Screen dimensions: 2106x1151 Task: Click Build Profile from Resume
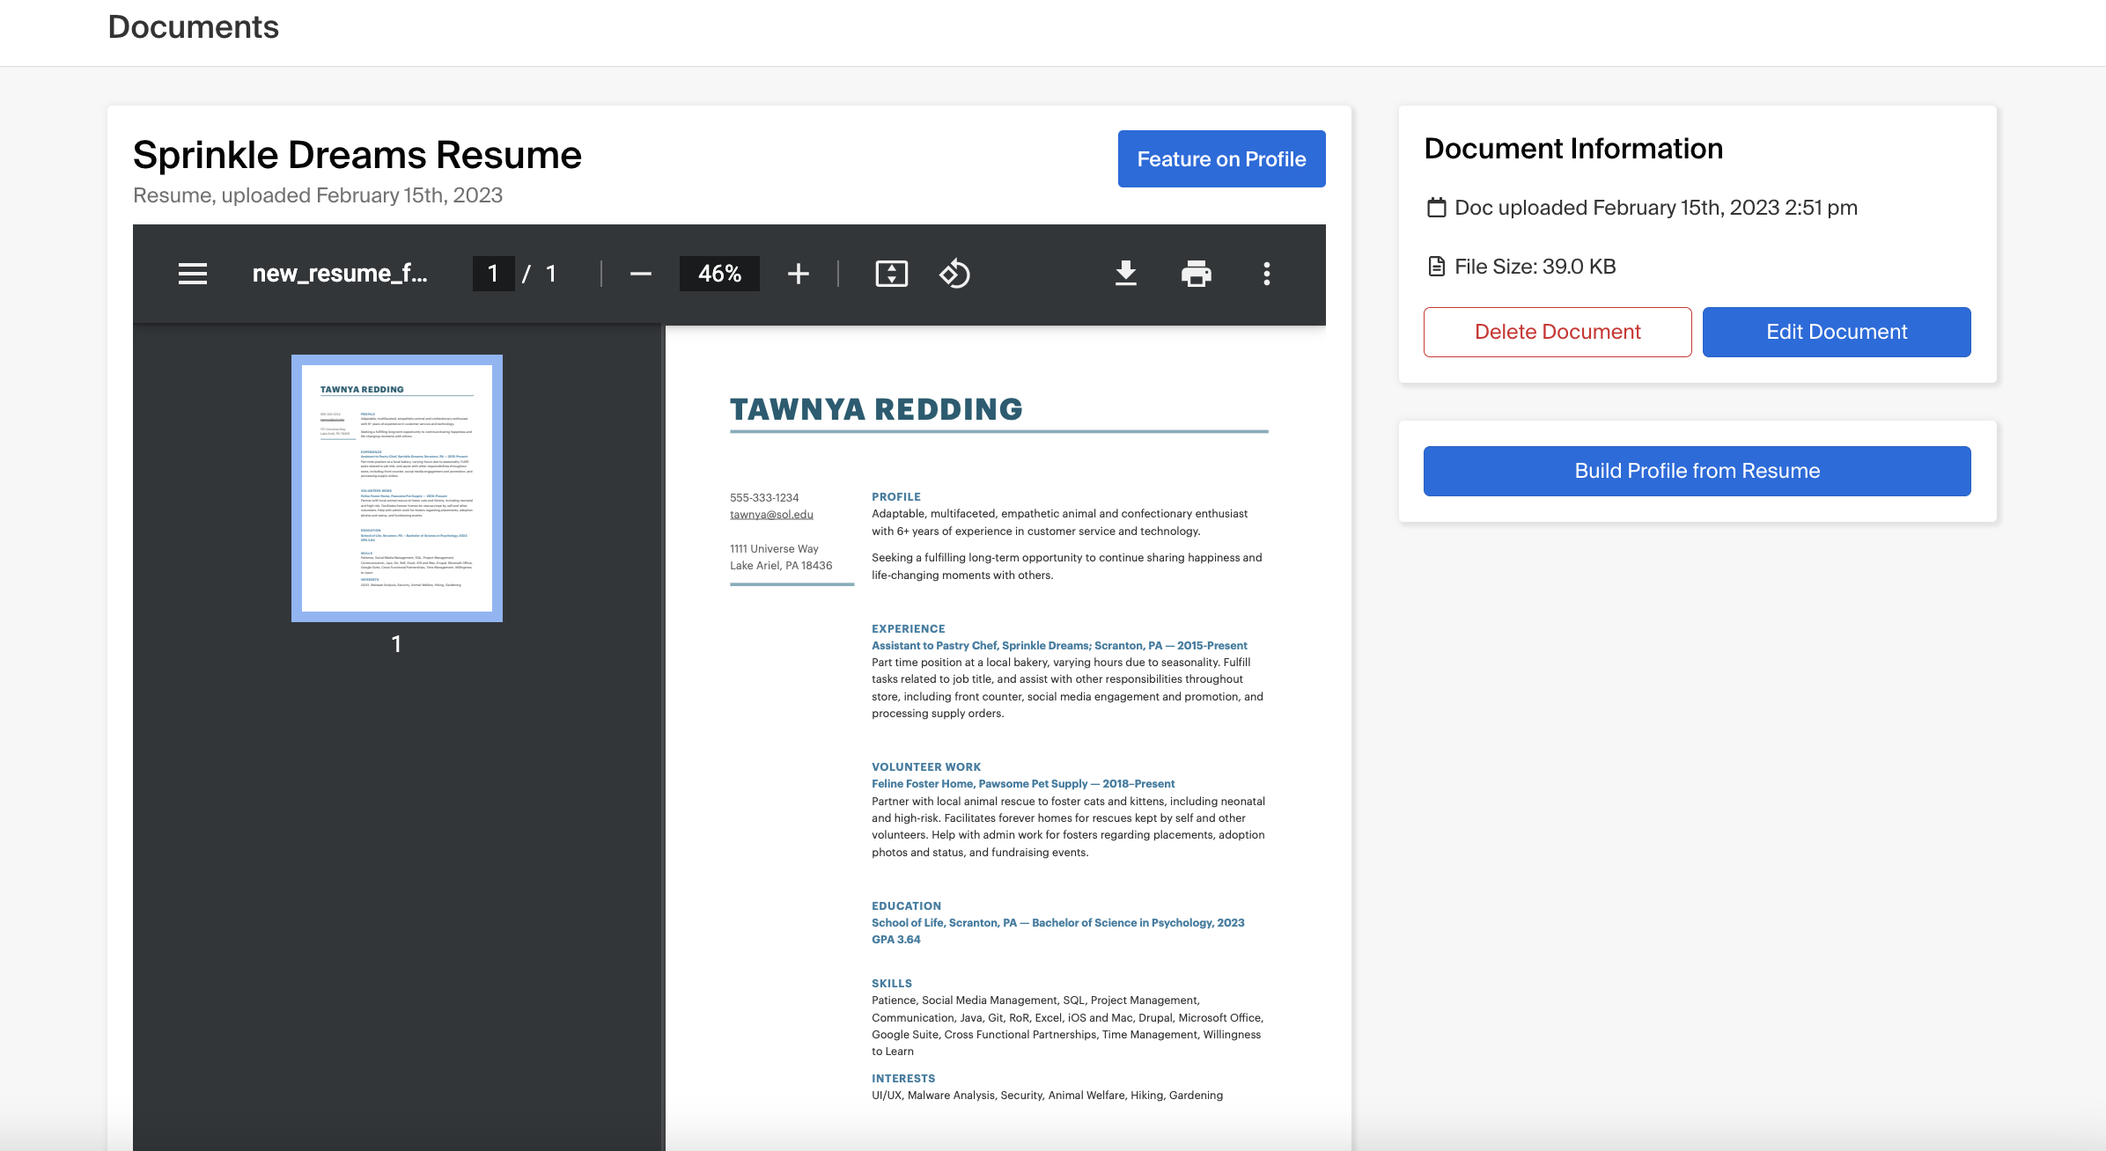click(1697, 471)
